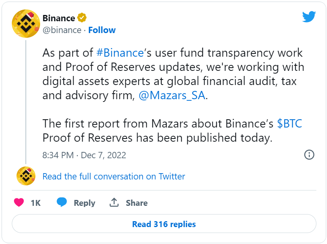The height and width of the screenshot is (244, 327).
Task: Click the reply speech bubble icon
Action: coord(62,203)
